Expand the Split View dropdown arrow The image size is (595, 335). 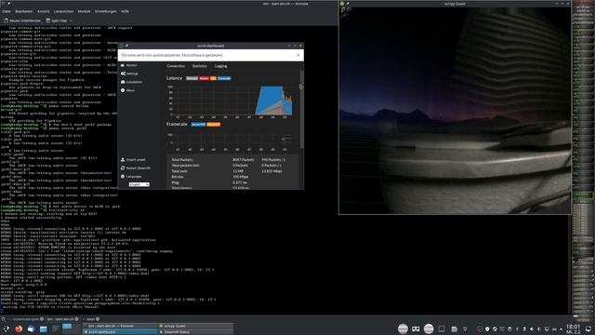point(71,20)
